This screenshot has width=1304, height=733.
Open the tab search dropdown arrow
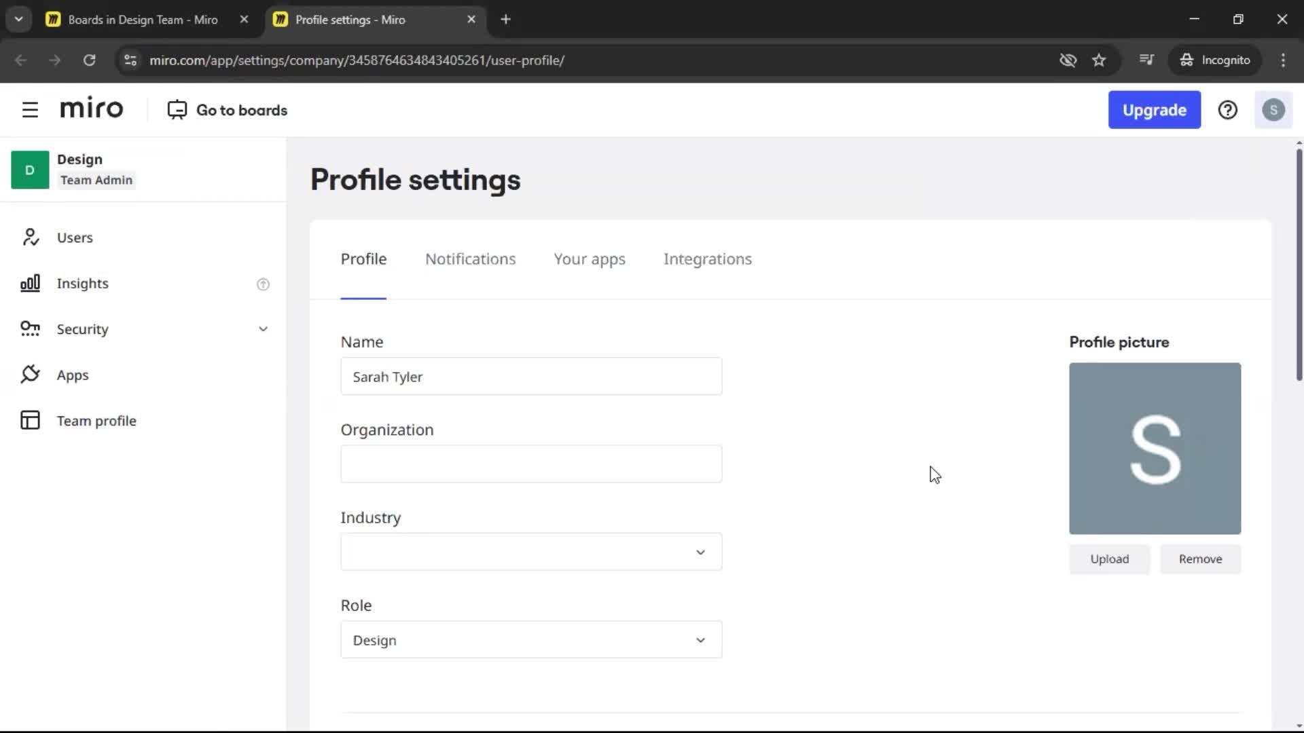pyautogui.click(x=18, y=20)
